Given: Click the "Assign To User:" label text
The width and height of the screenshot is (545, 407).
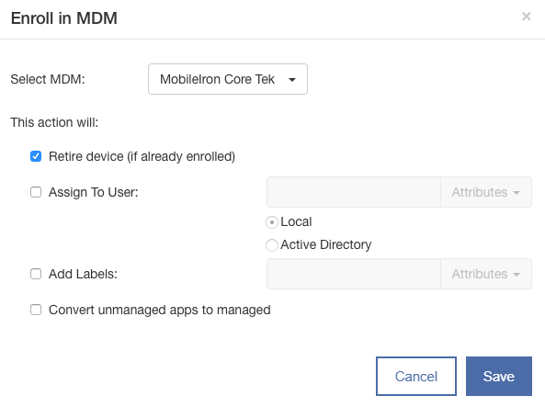Looking at the screenshot, I should pos(94,192).
